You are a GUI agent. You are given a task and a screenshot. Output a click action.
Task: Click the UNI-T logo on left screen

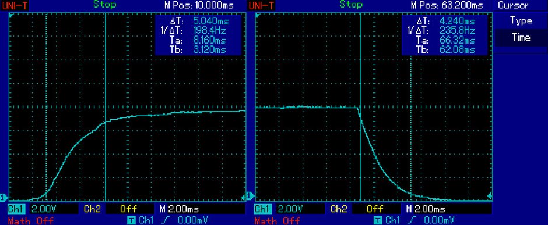point(15,6)
